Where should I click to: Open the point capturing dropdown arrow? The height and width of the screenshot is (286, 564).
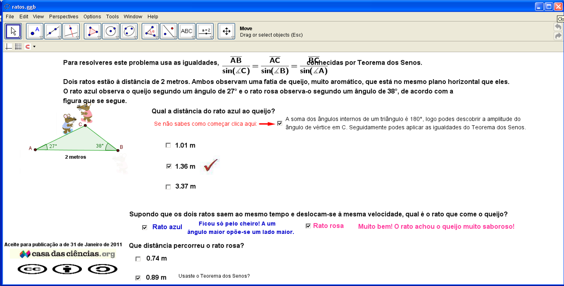click(34, 47)
